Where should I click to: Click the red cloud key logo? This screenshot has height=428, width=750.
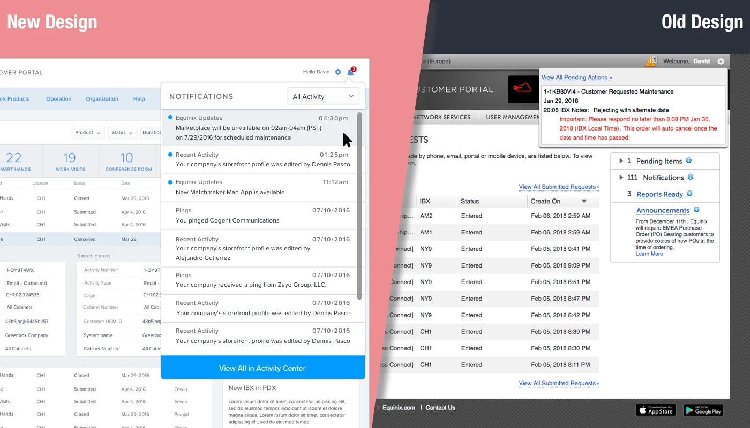522,89
